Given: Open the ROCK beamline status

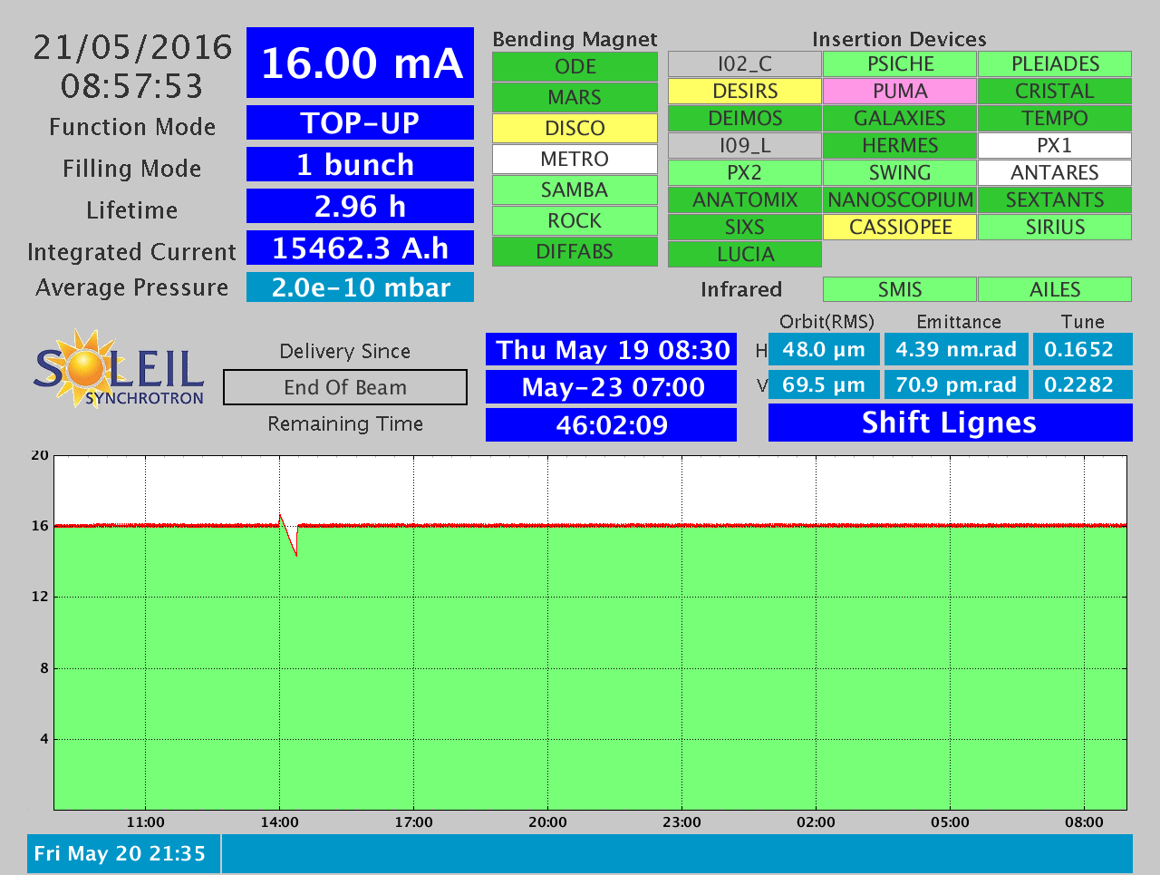Looking at the screenshot, I should (x=575, y=221).
